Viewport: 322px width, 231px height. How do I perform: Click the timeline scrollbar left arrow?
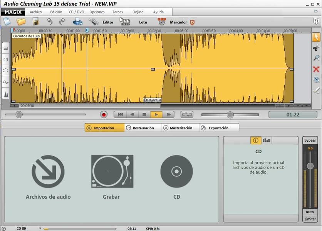(14, 106)
